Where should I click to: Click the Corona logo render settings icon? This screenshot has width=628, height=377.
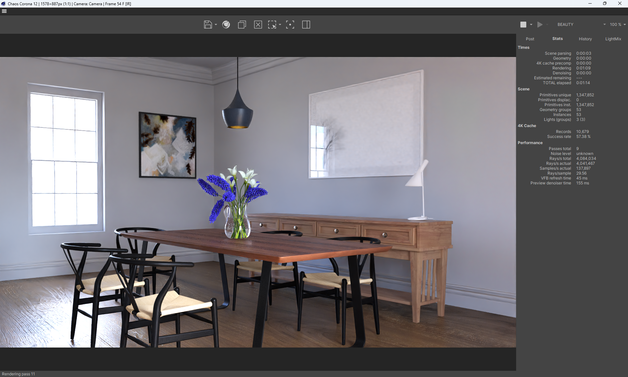pyautogui.click(x=226, y=25)
